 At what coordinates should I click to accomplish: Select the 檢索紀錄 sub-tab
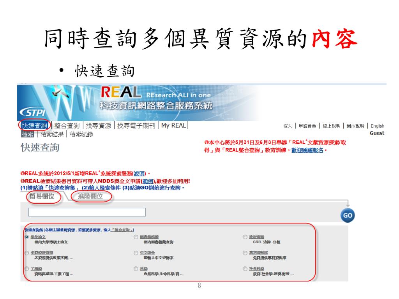pos(81,134)
